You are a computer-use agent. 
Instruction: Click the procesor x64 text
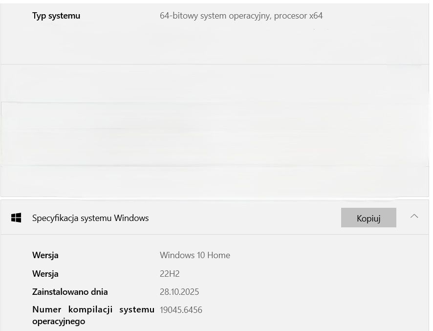click(x=298, y=16)
